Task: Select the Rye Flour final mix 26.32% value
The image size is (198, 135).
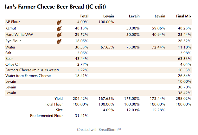Action: pos(184,41)
